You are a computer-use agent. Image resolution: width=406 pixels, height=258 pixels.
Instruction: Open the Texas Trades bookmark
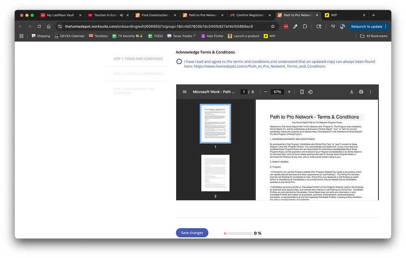[181, 36]
